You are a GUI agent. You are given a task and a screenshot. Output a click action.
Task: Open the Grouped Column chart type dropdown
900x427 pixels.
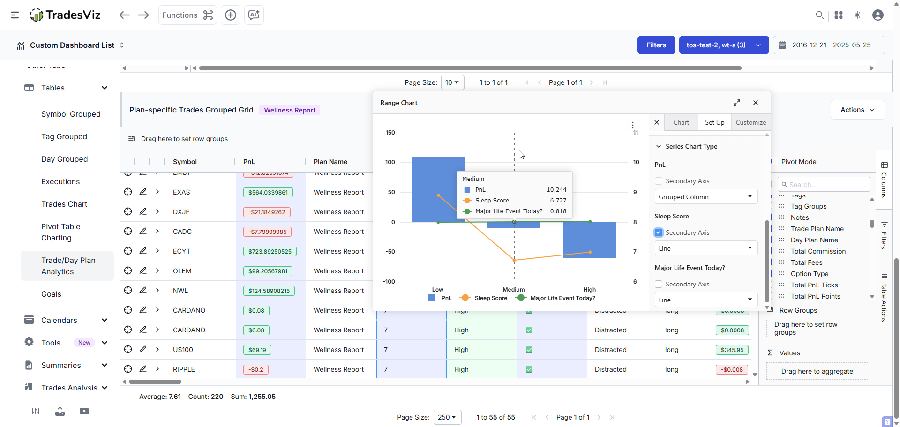705,196
